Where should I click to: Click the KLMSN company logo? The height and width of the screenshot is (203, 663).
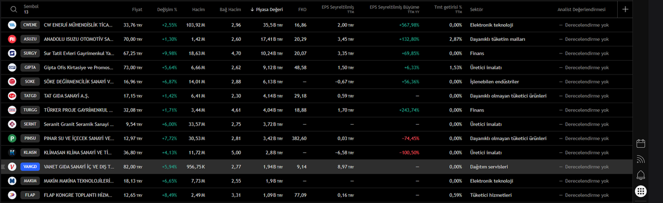tap(12, 152)
